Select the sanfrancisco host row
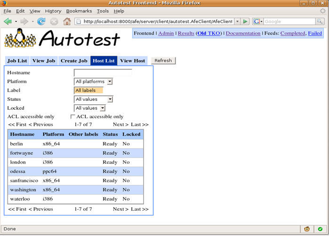The width and height of the screenshot is (329, 236). click(x=75, y=181)
